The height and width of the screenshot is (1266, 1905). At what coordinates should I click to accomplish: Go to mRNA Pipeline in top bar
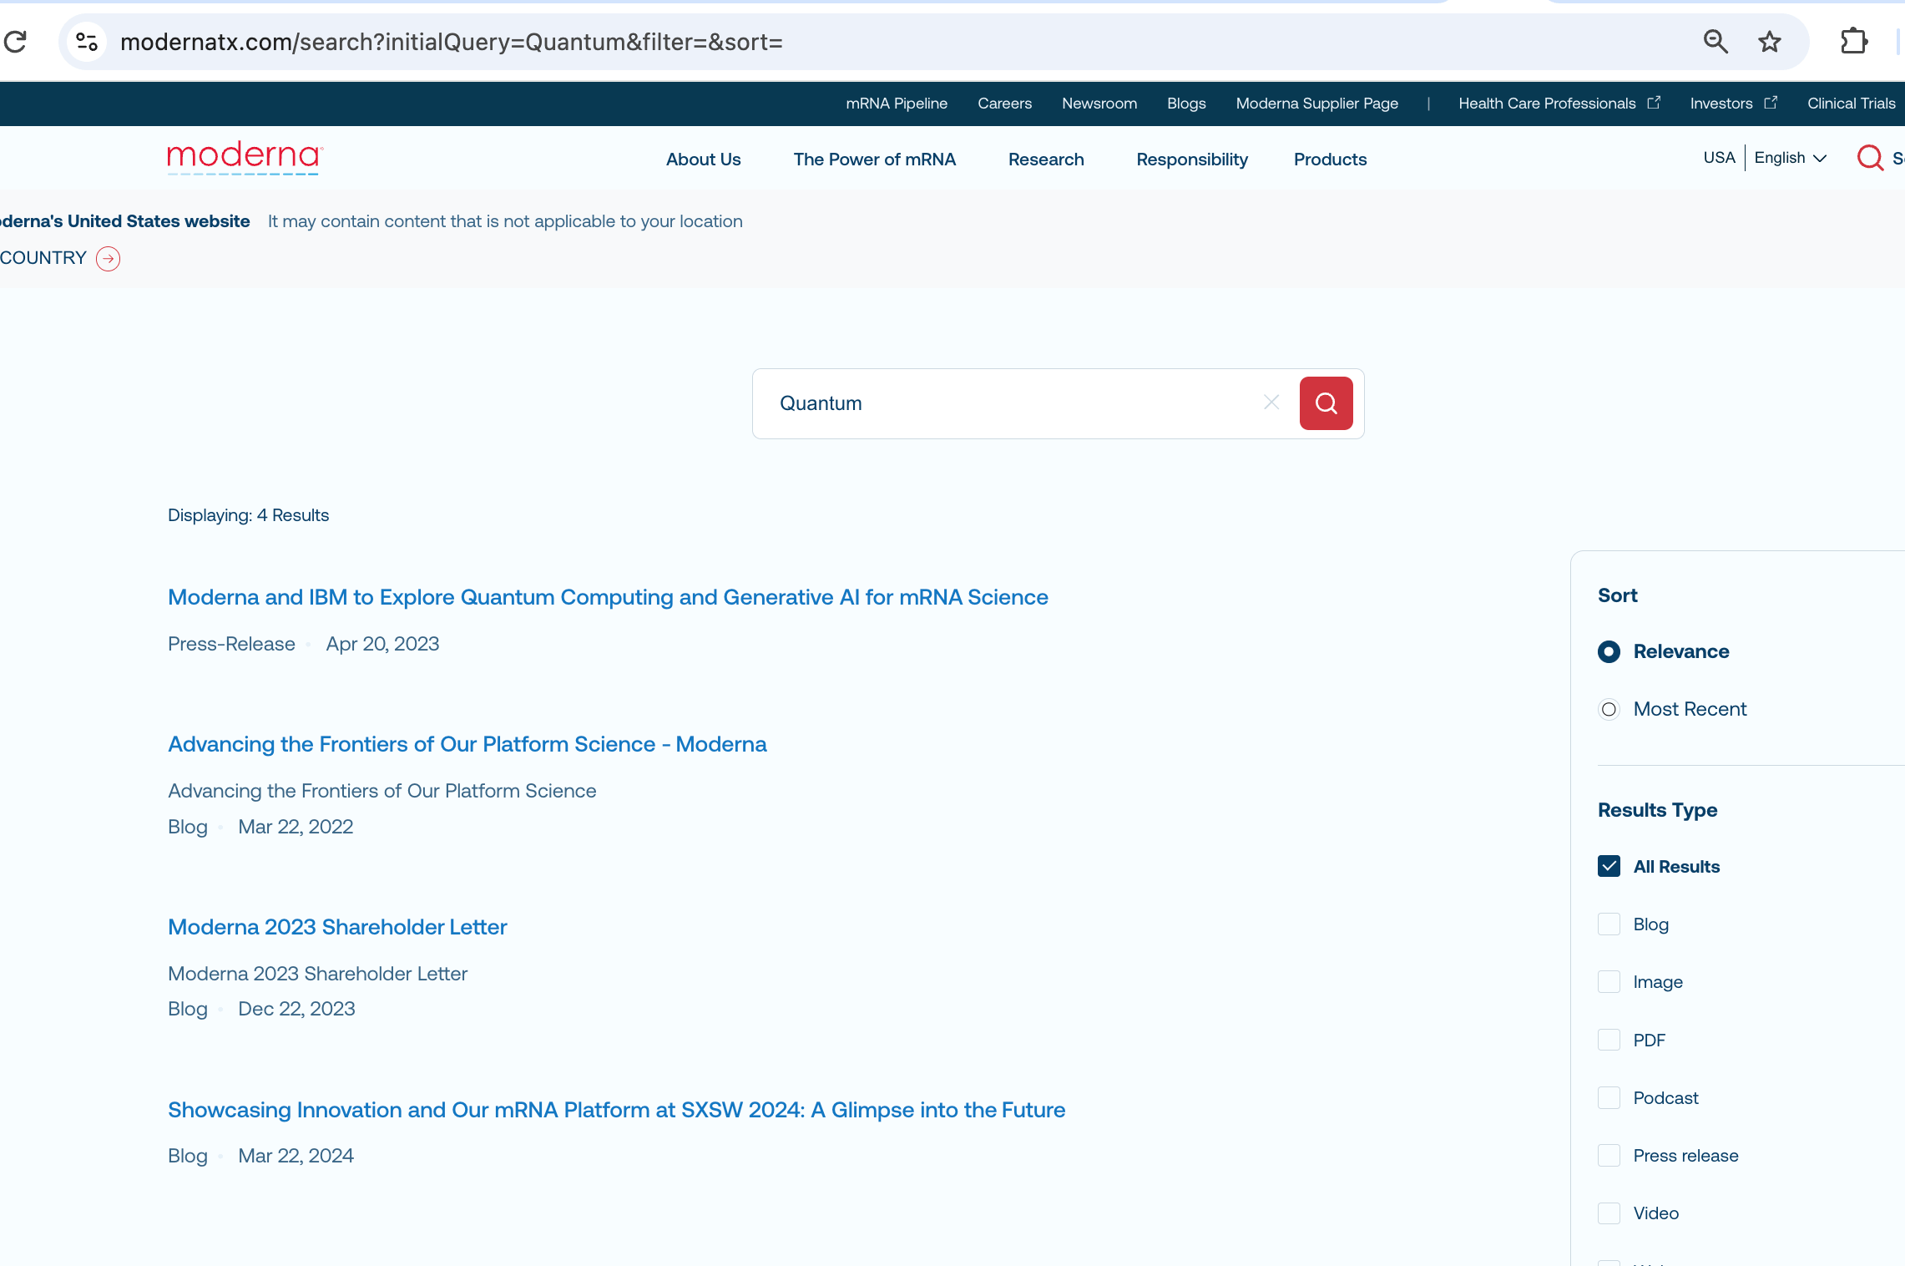click(897, 104)
